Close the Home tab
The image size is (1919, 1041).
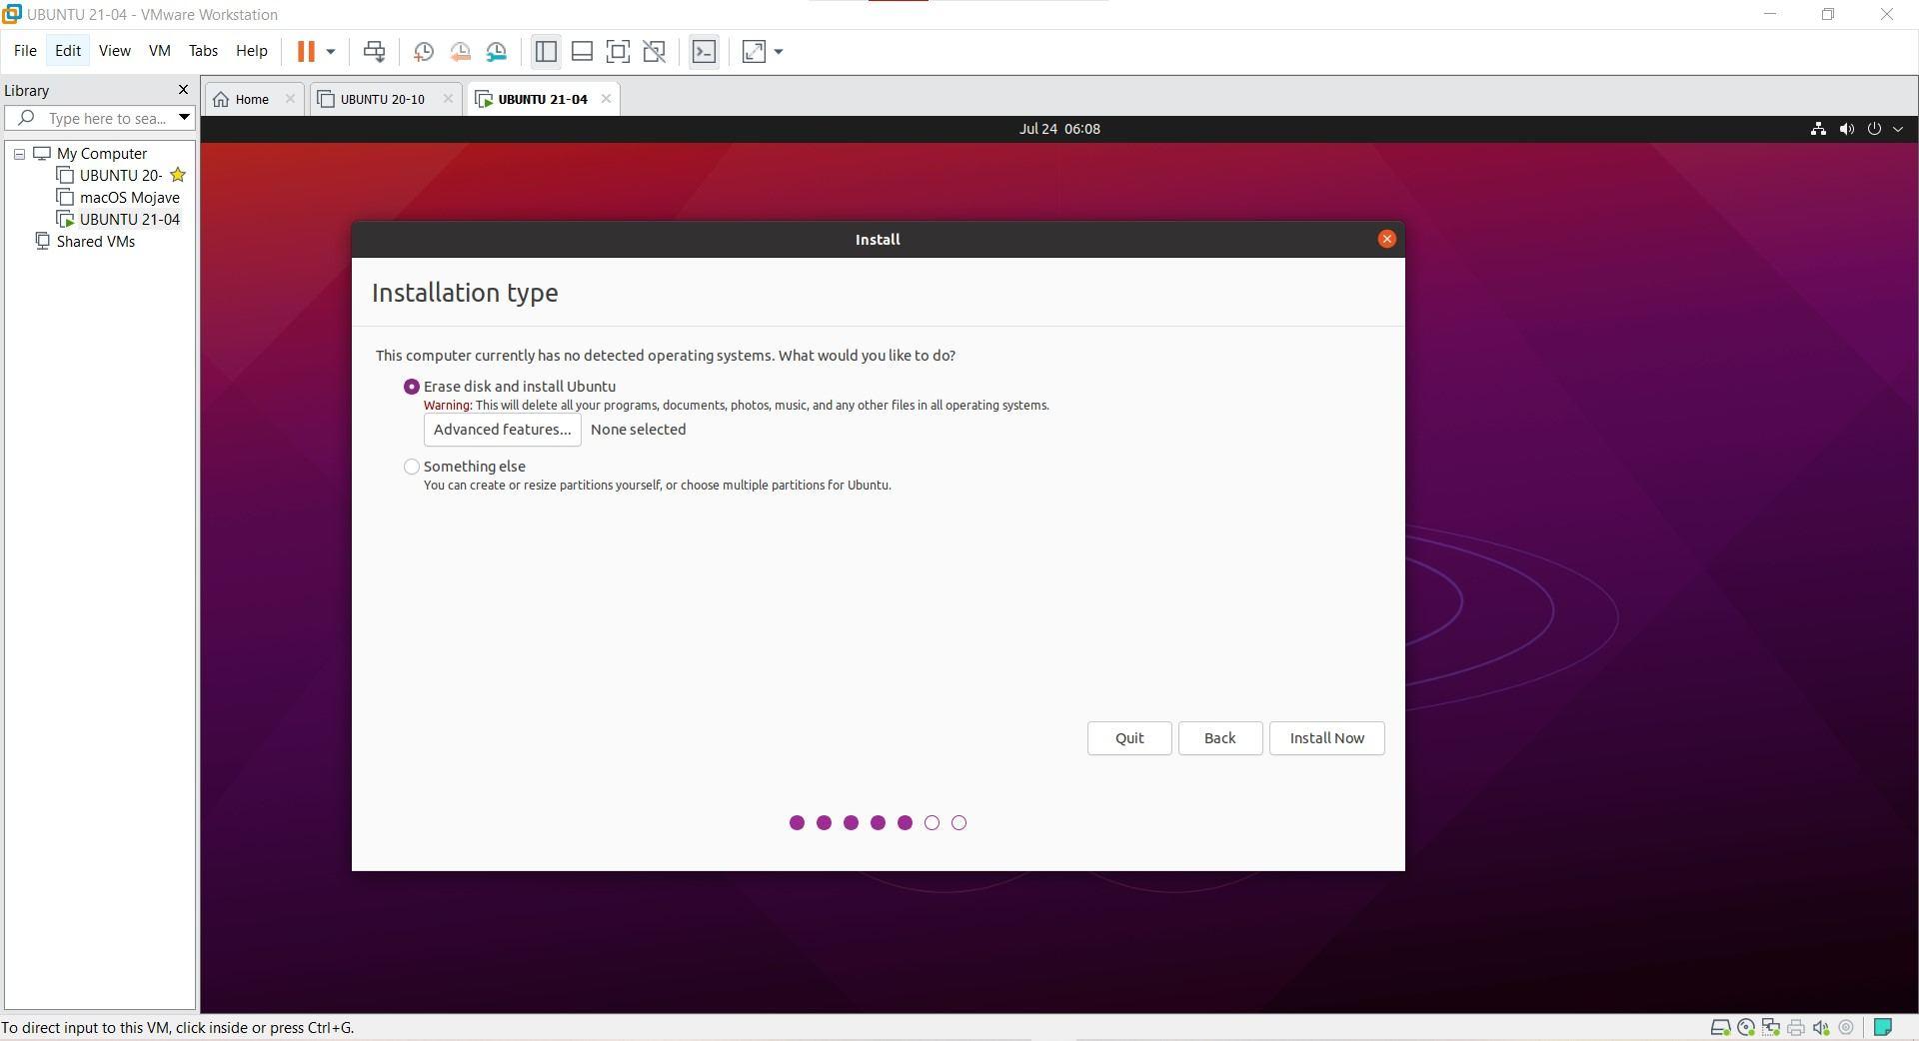click(290, 99)
